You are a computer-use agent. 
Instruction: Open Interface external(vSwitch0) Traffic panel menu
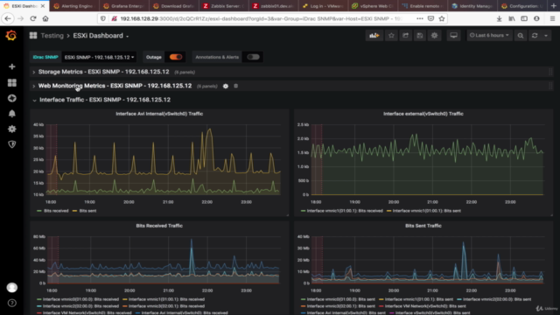pyautogui.click(x=423, y=114)
